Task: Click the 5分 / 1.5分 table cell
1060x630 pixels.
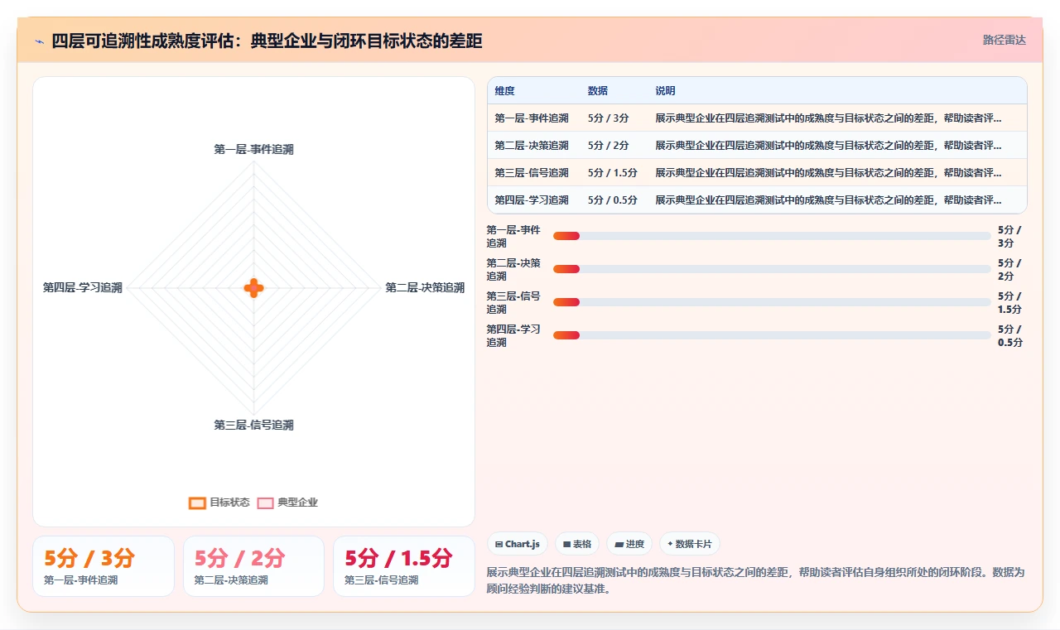Action: (613, 173)
